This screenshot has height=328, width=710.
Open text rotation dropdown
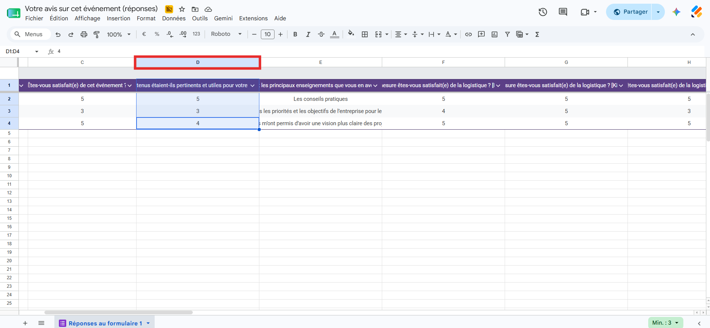[451, 34]
